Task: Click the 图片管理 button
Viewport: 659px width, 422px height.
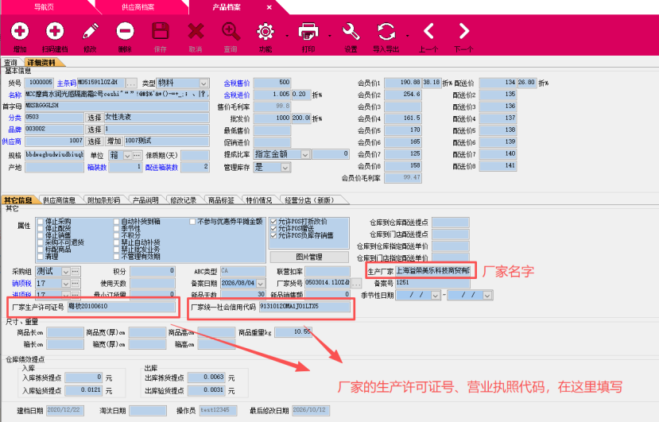Action: [x=309, y=257]
